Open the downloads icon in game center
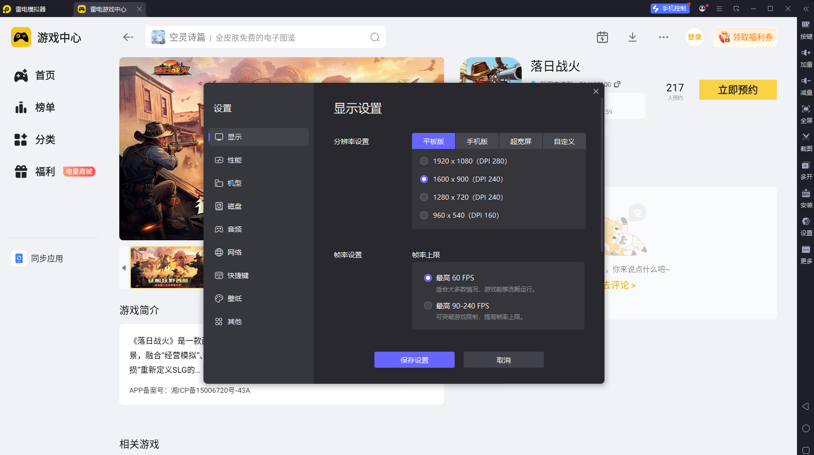 (633, 37)
